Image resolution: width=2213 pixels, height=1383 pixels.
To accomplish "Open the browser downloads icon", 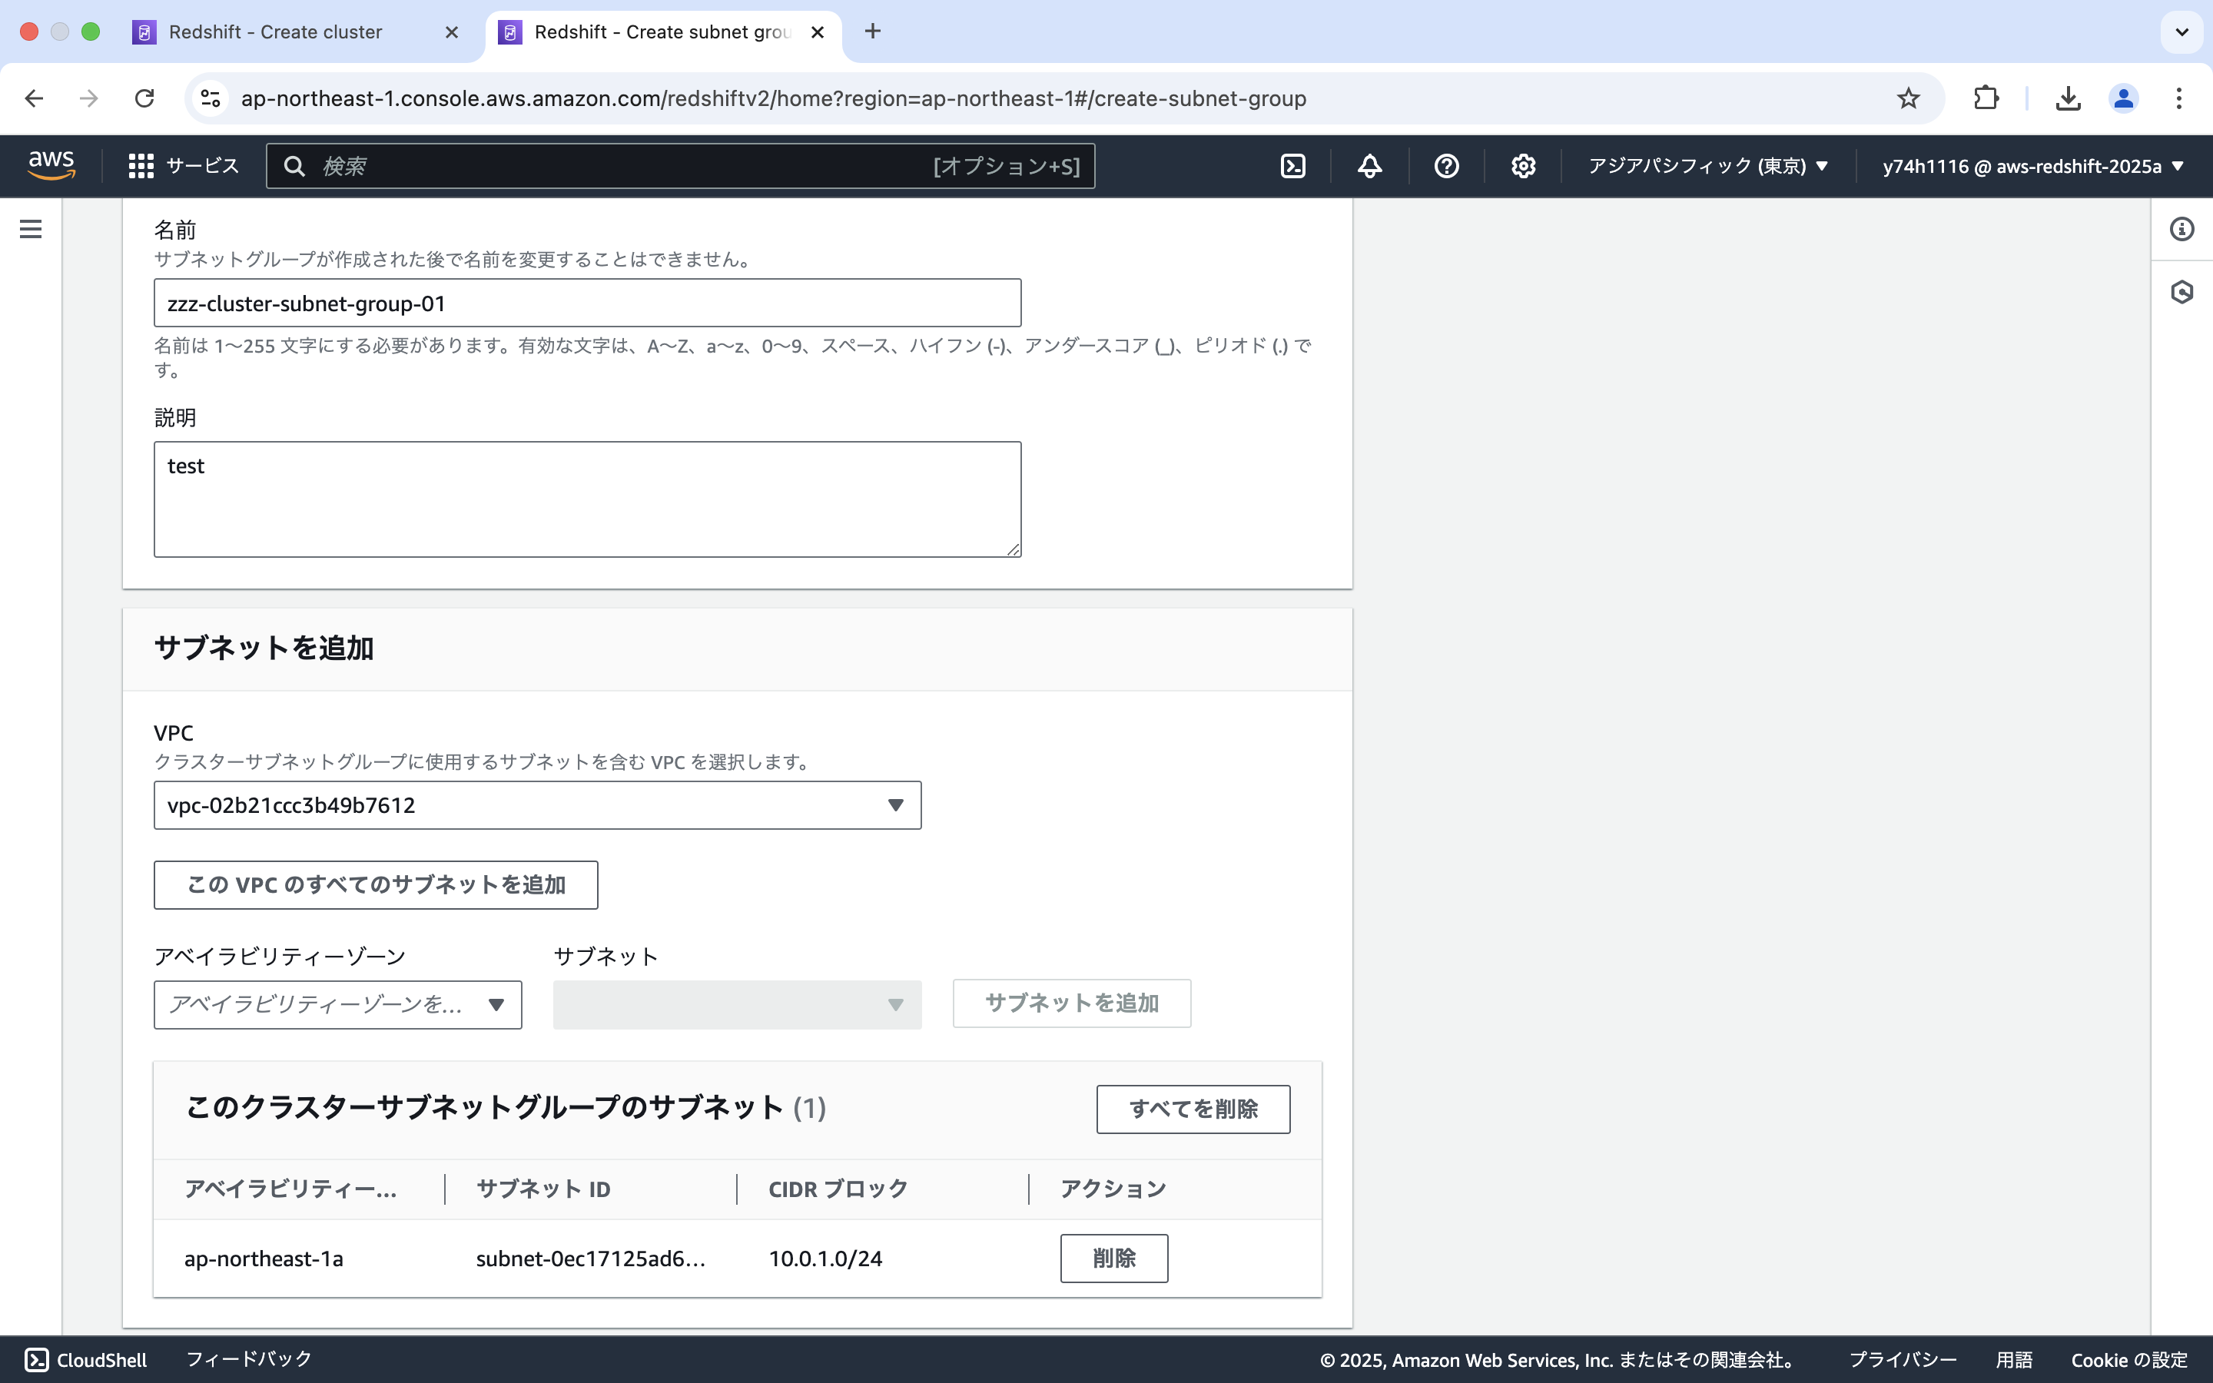I will point(2068,98).
